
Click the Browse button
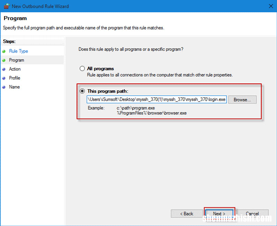pos(242,100)
